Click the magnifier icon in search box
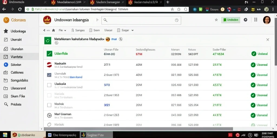The width and height of the screenshot is (277, 138). [x=105, y=20]
